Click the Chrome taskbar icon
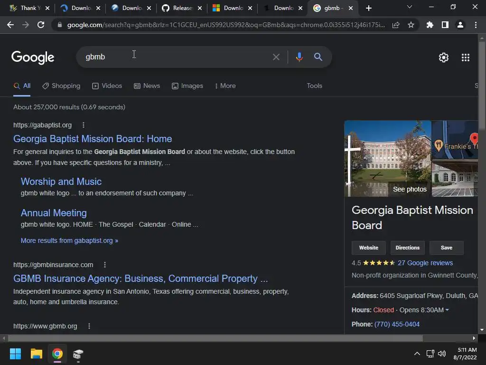This screenshot has height=365, width=486. (57, 354)
